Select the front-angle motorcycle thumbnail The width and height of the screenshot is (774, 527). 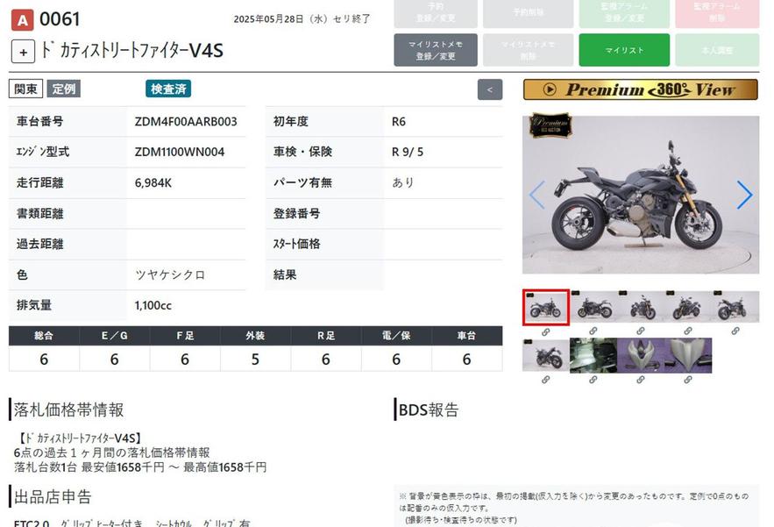point(641,307)
